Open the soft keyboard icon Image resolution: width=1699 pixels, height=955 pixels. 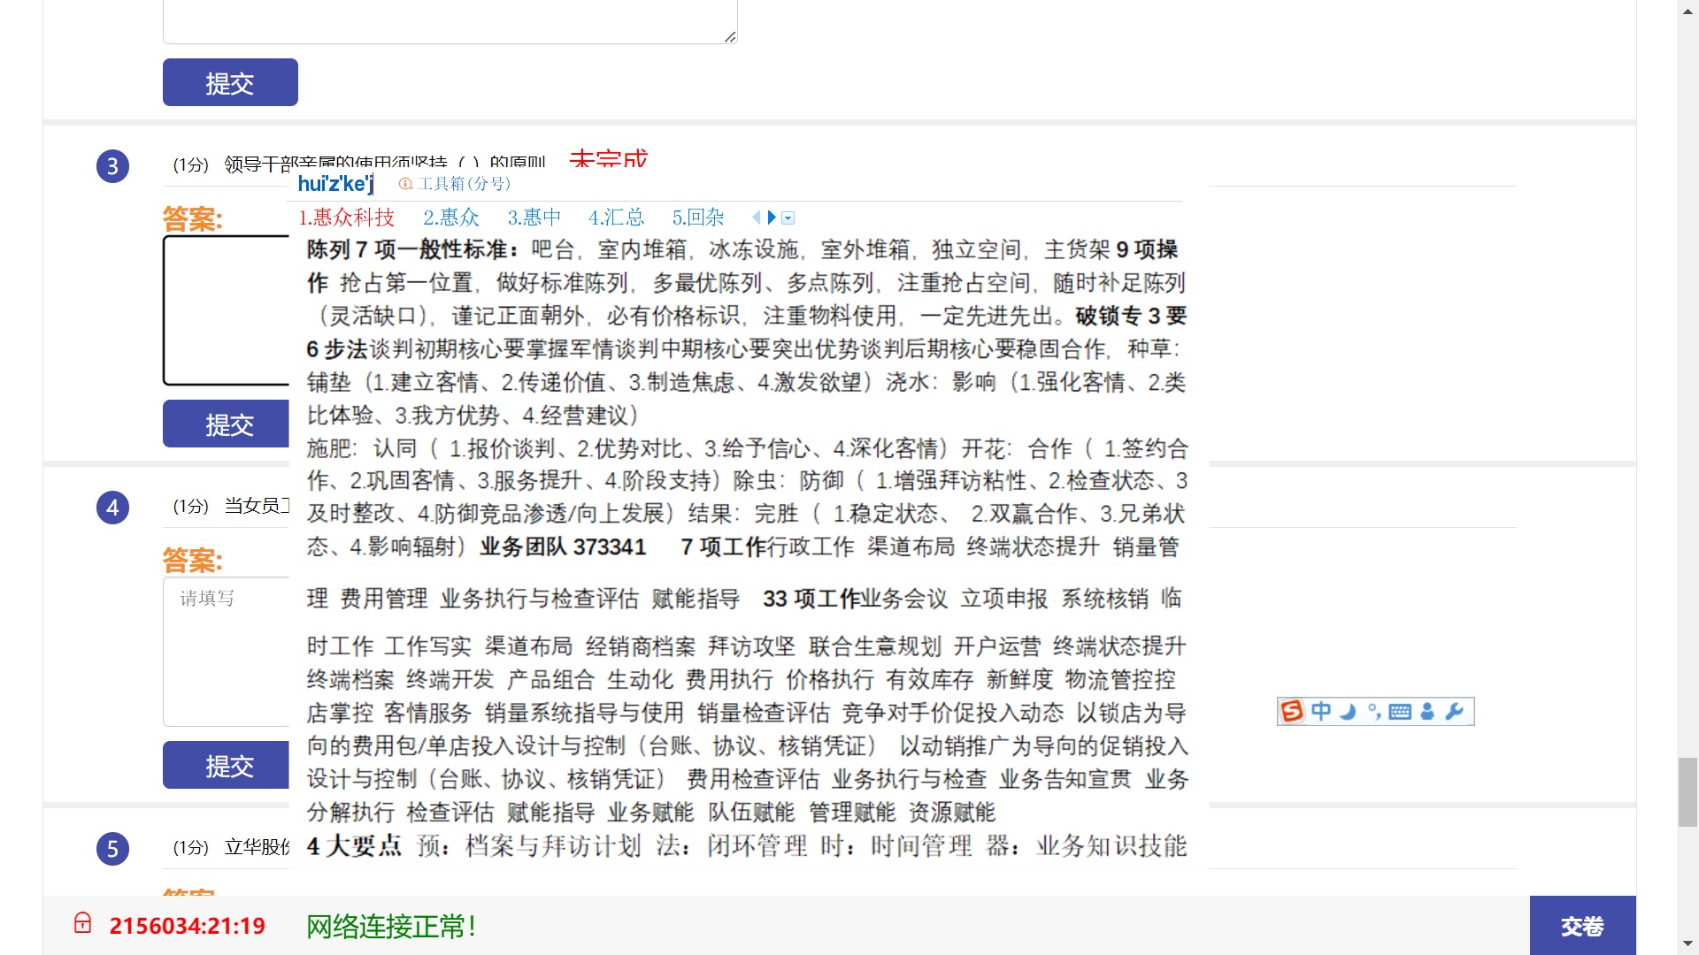(x=1400, y=712)
